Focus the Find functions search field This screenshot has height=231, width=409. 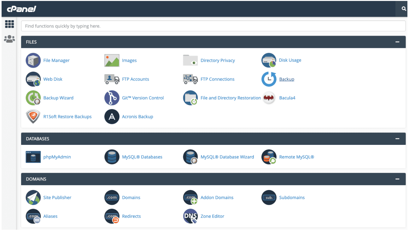213,26
